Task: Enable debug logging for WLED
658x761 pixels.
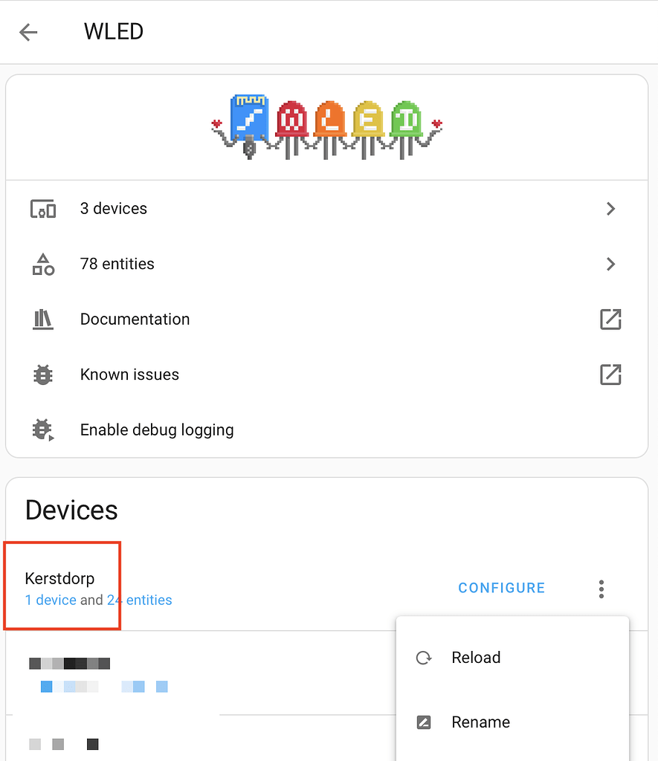Action: 157,430
